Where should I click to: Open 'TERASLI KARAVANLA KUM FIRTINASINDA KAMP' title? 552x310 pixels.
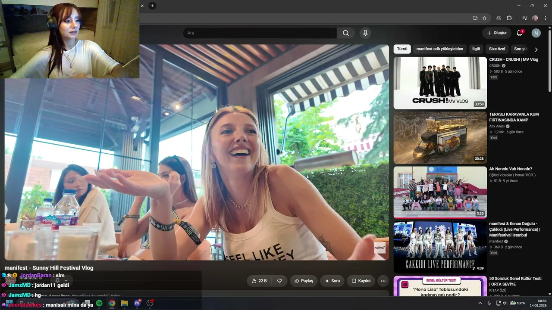[x=514, y=117]
